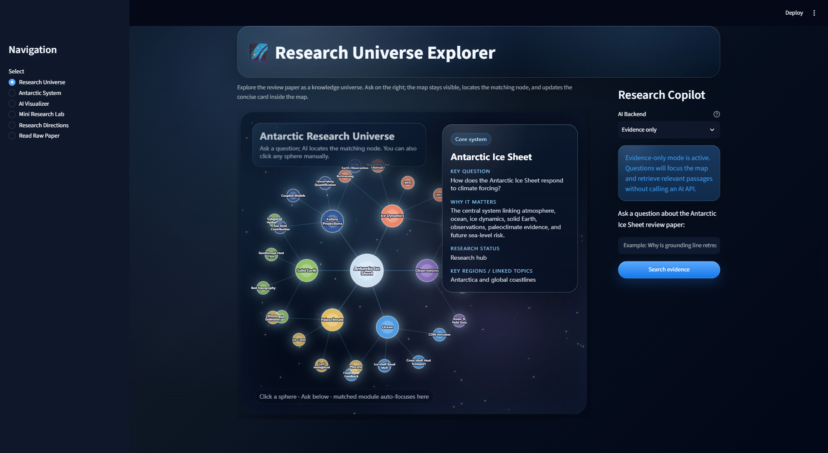Switch to Mini Research Lab
Viewport: 828px width, 453px height.
coord(37,114)
